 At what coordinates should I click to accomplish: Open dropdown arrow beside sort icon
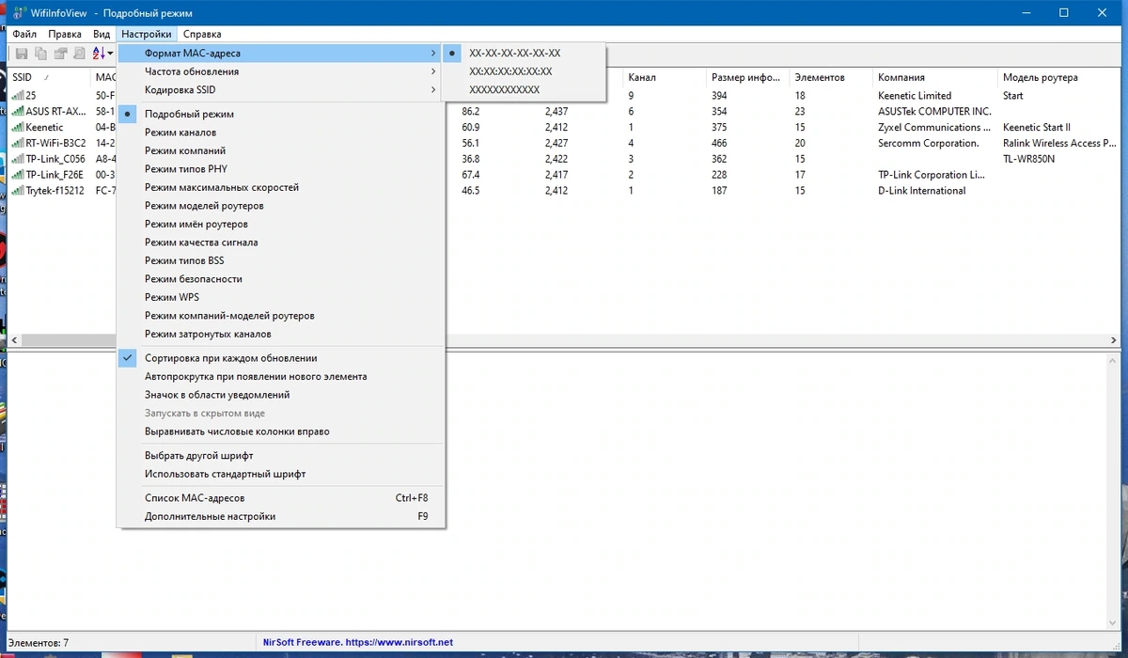coord(111,55)
